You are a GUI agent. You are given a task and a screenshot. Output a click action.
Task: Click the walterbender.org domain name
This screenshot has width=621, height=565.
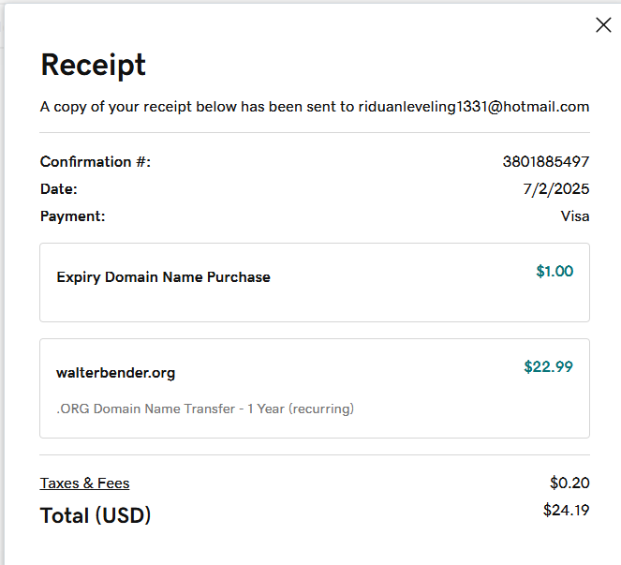tap(115, 373)
